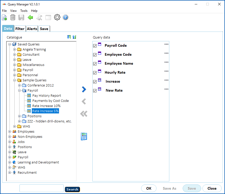Click the OK button

point(149,188)
